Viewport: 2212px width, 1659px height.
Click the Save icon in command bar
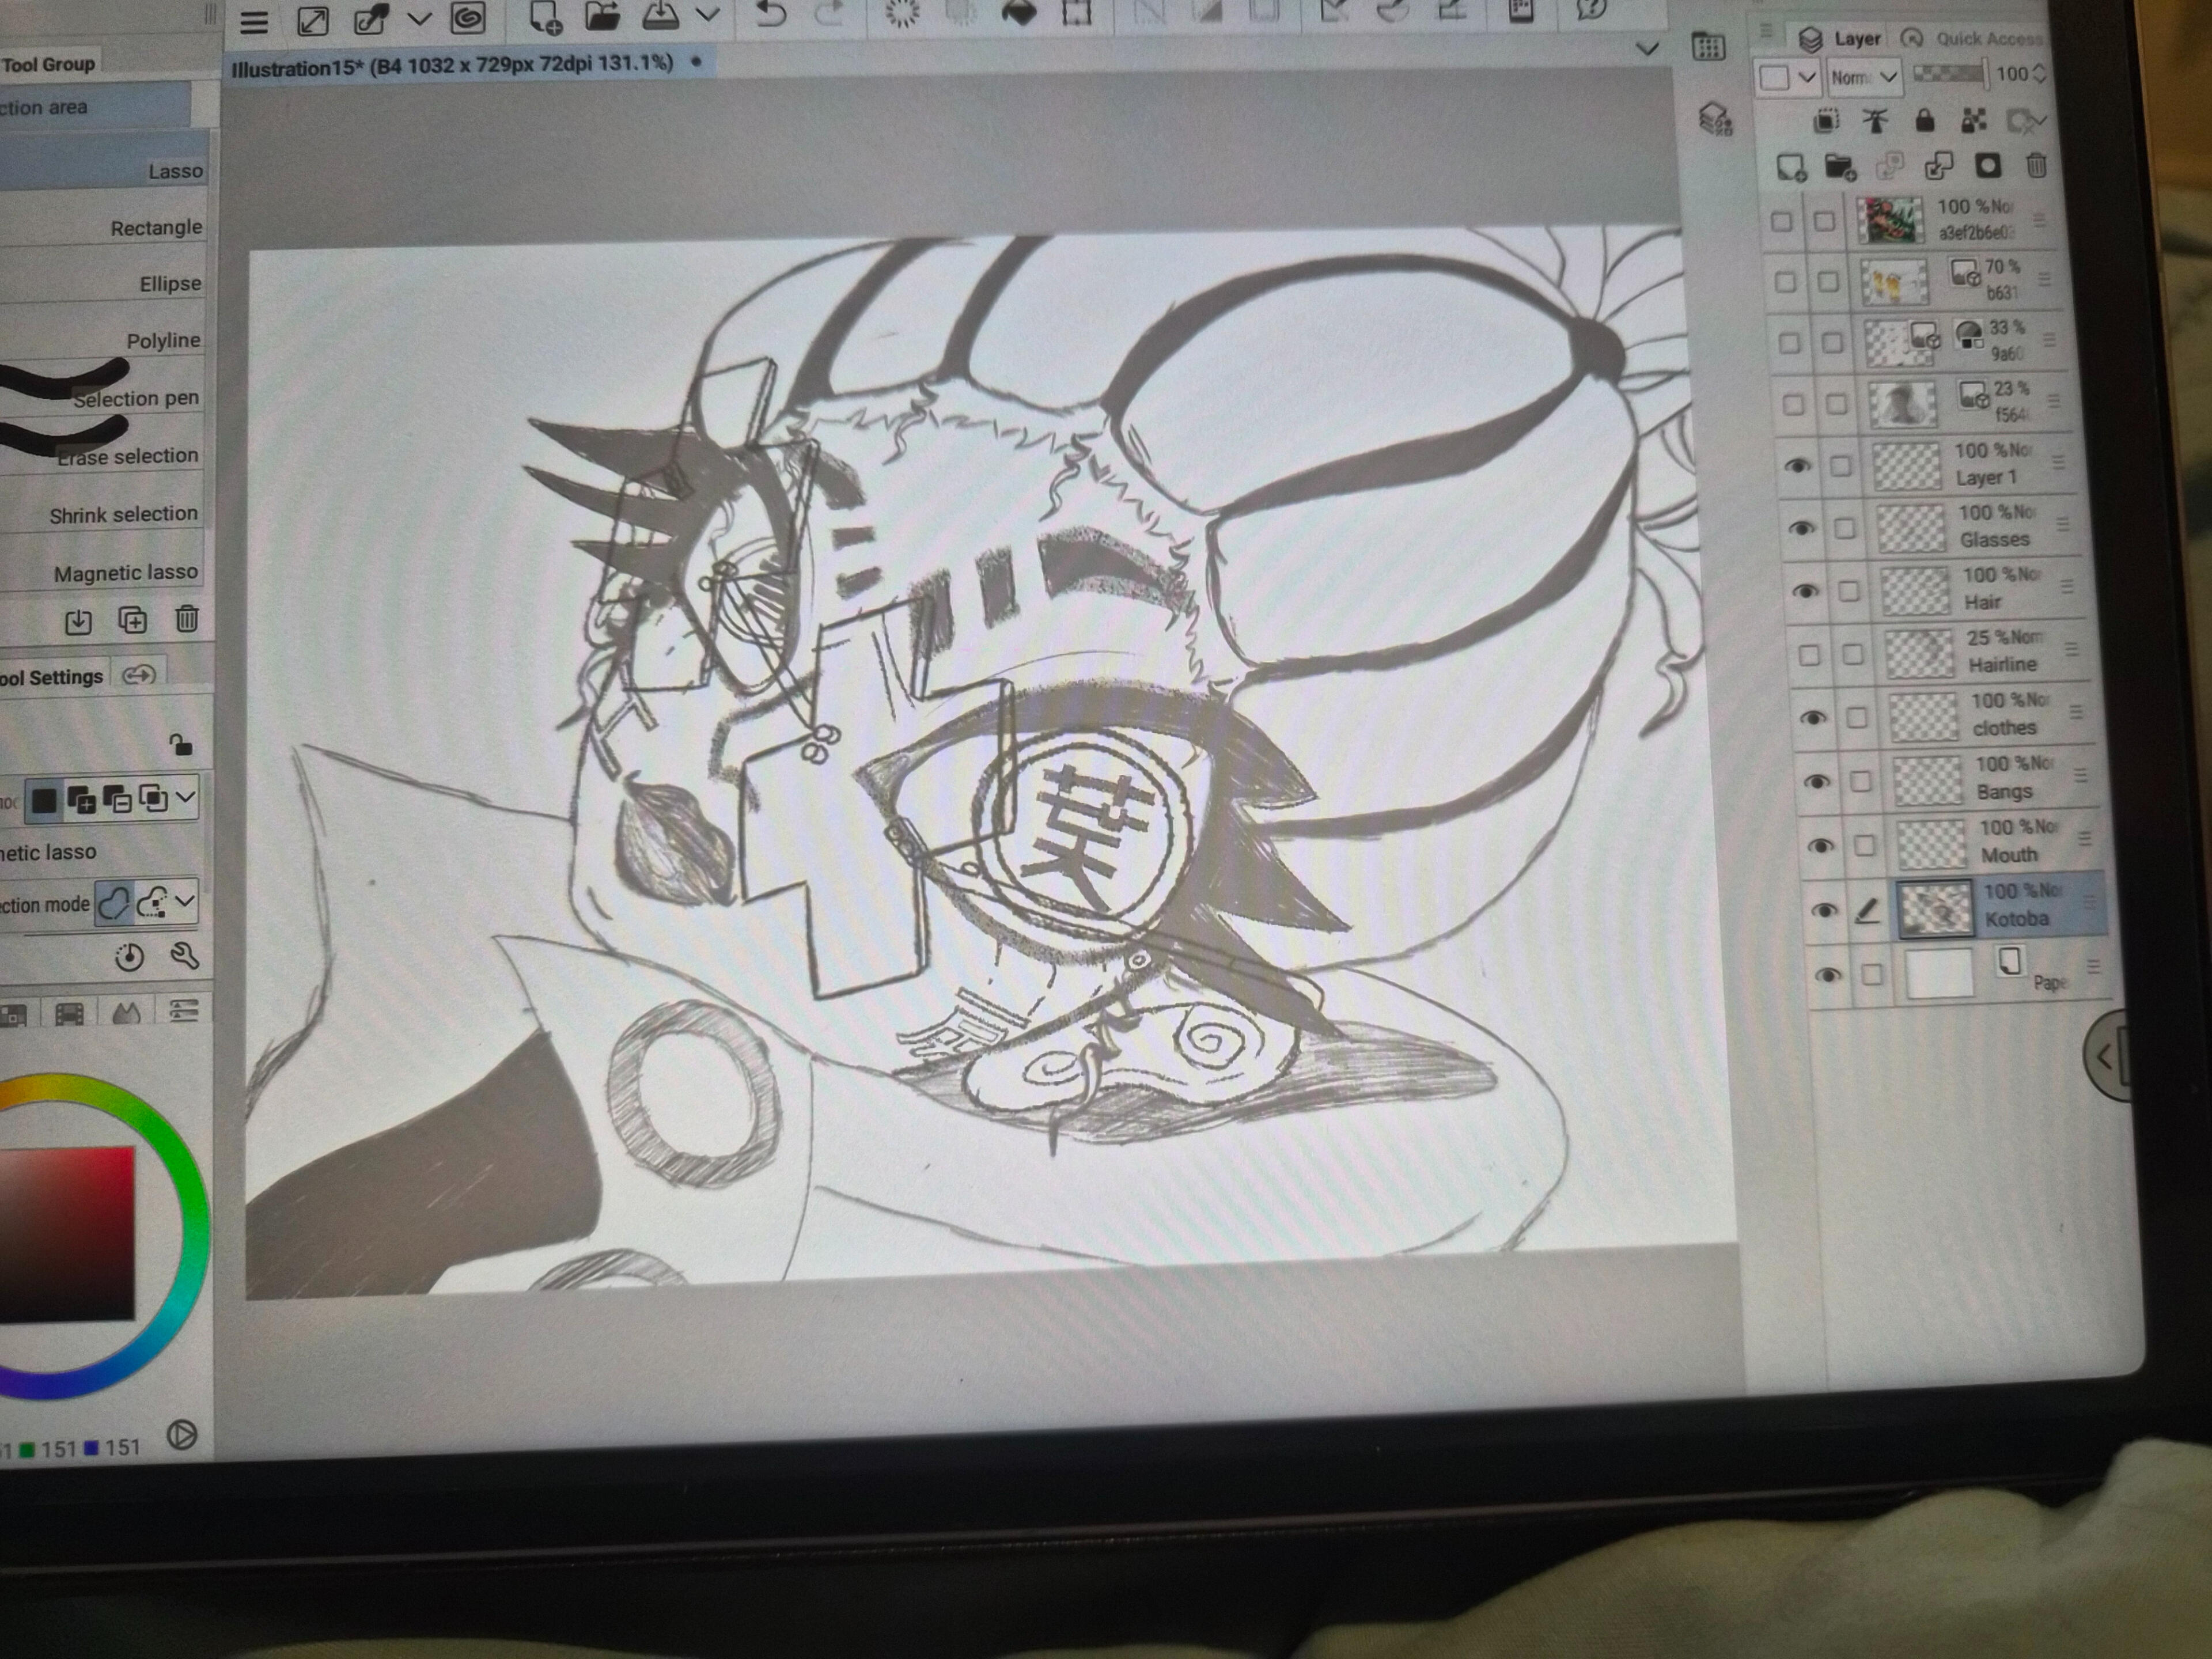[660, 14]
